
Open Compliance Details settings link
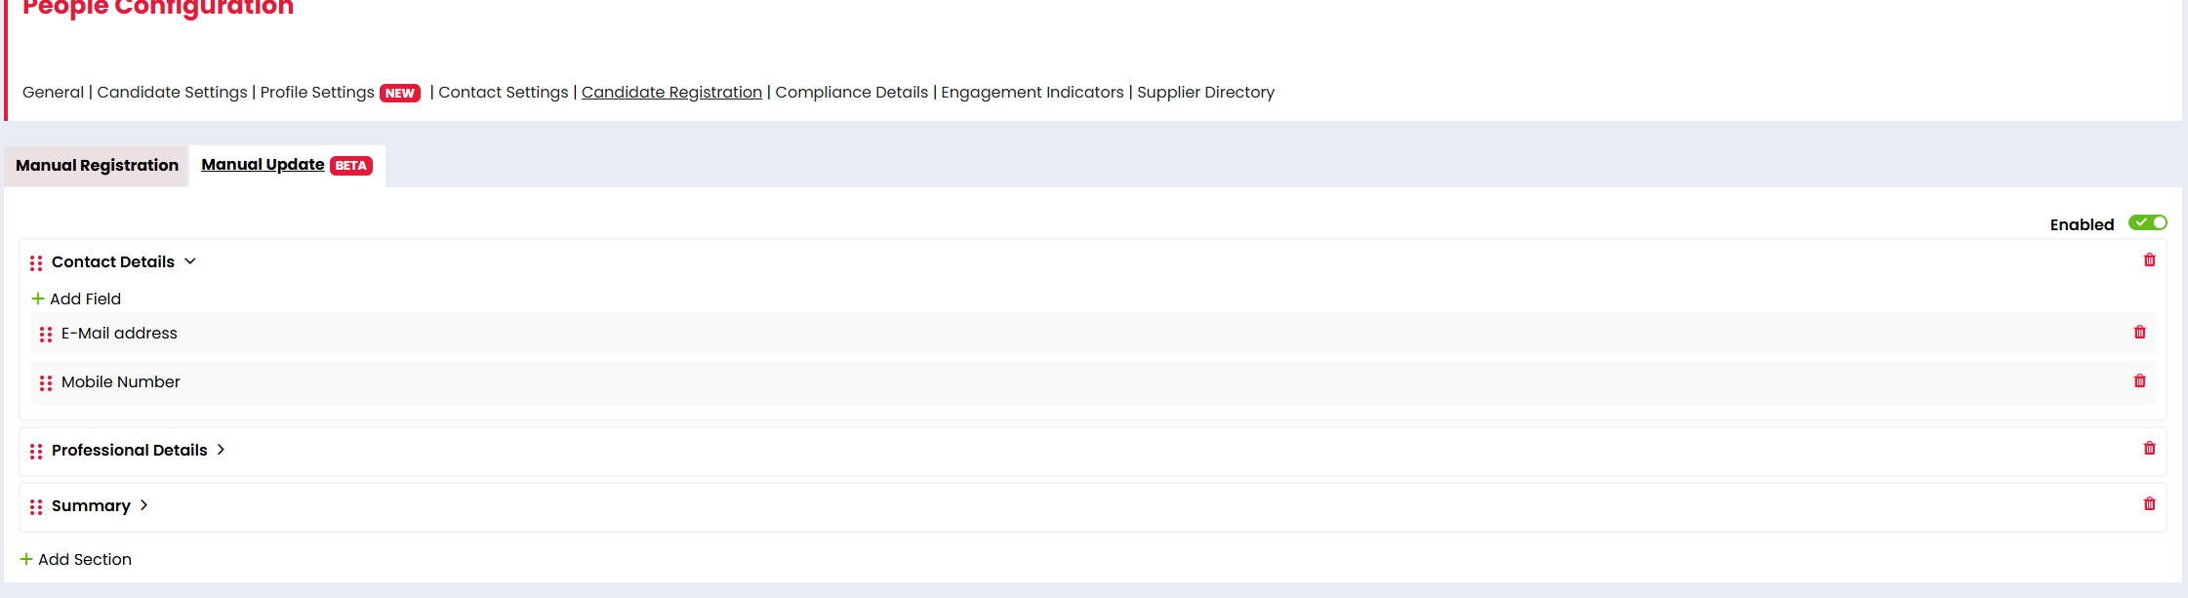[851, 93]
